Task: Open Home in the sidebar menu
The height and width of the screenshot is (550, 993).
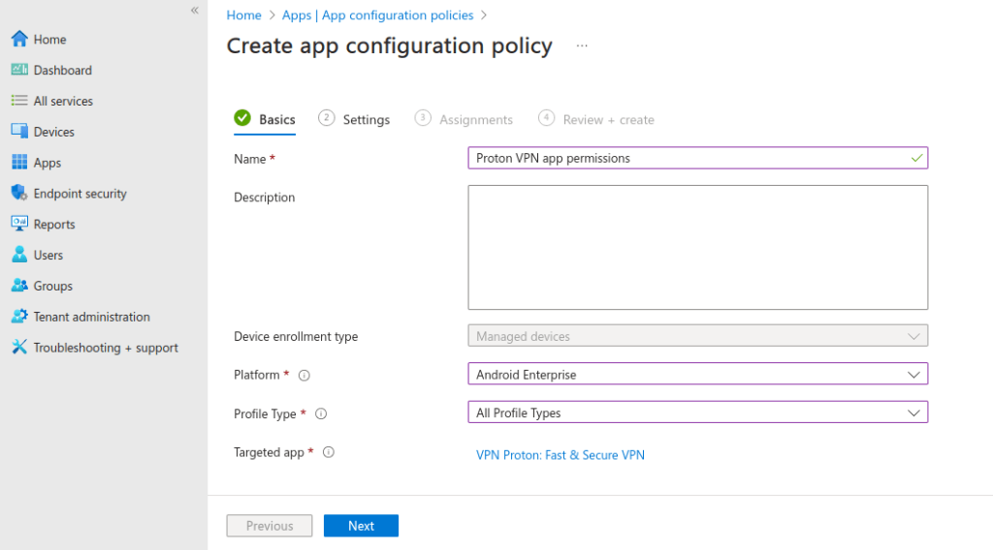Action: [50, 39]
